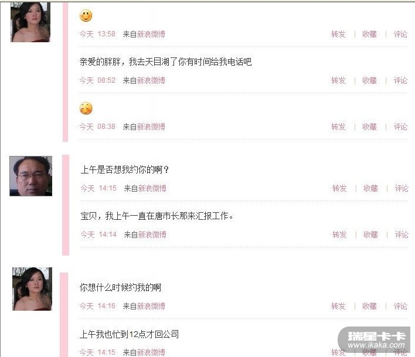Open the woman's avatar beside the 14:16 post
Image resolution: width=415 pixels, height=357 pixels.
[32, 289]
